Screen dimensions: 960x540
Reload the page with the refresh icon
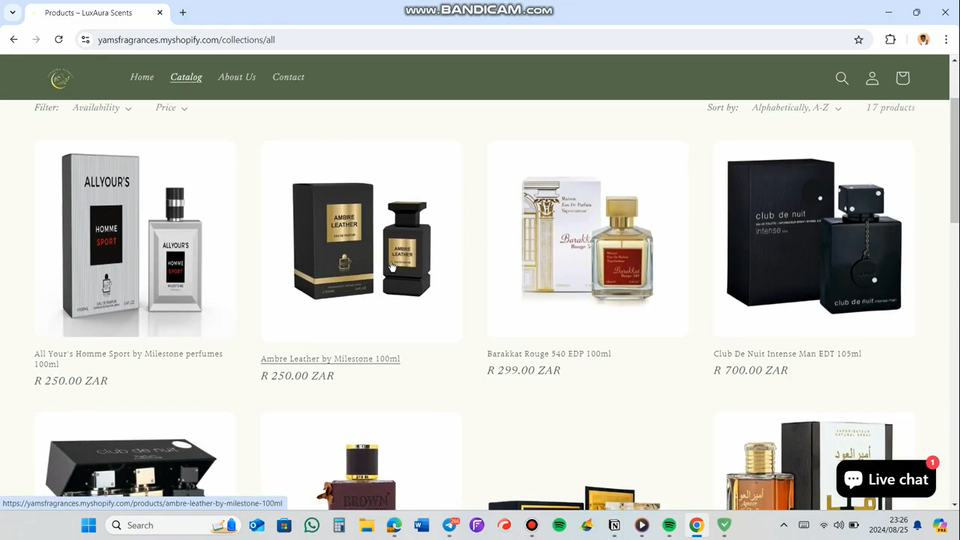[x=58, y=39]
